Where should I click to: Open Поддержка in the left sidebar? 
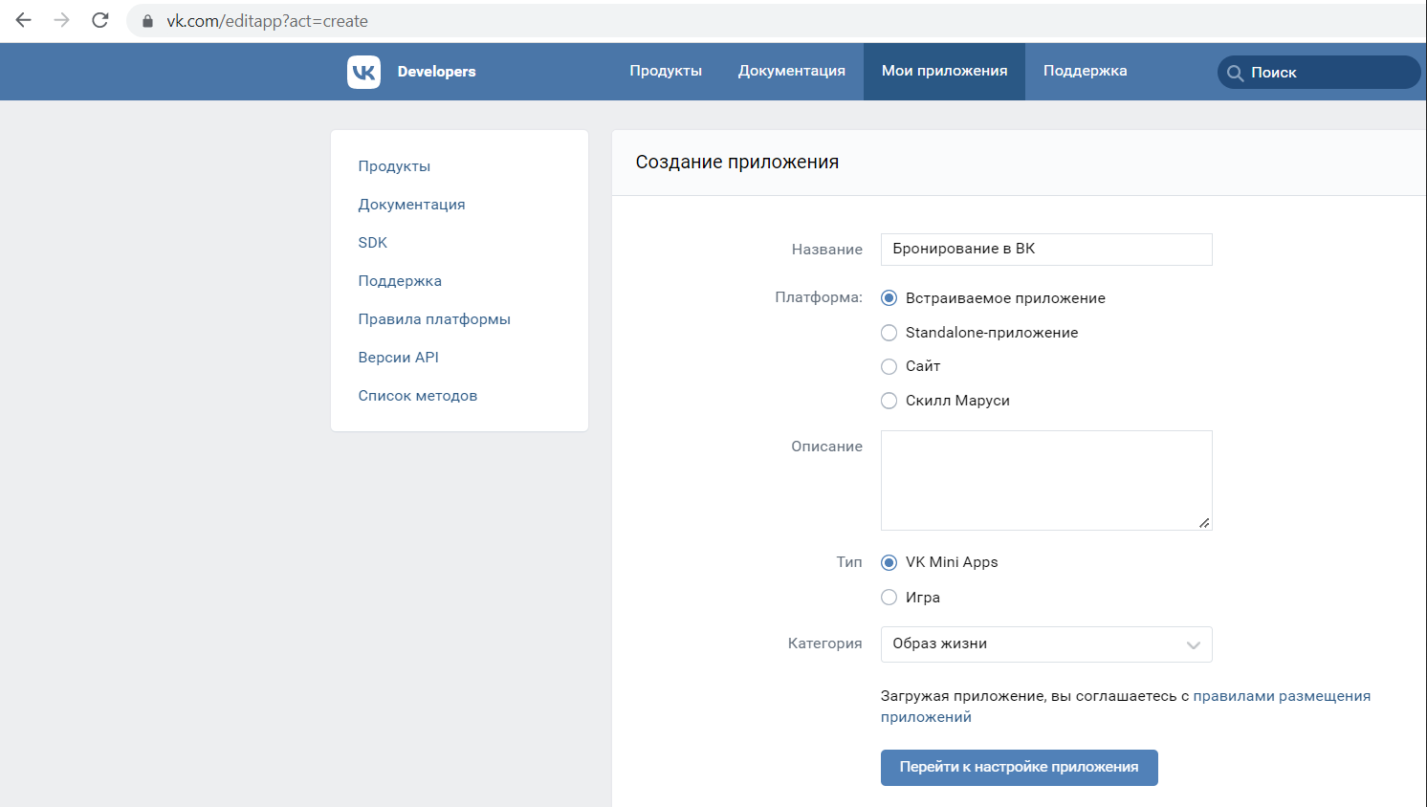point(400,281)
